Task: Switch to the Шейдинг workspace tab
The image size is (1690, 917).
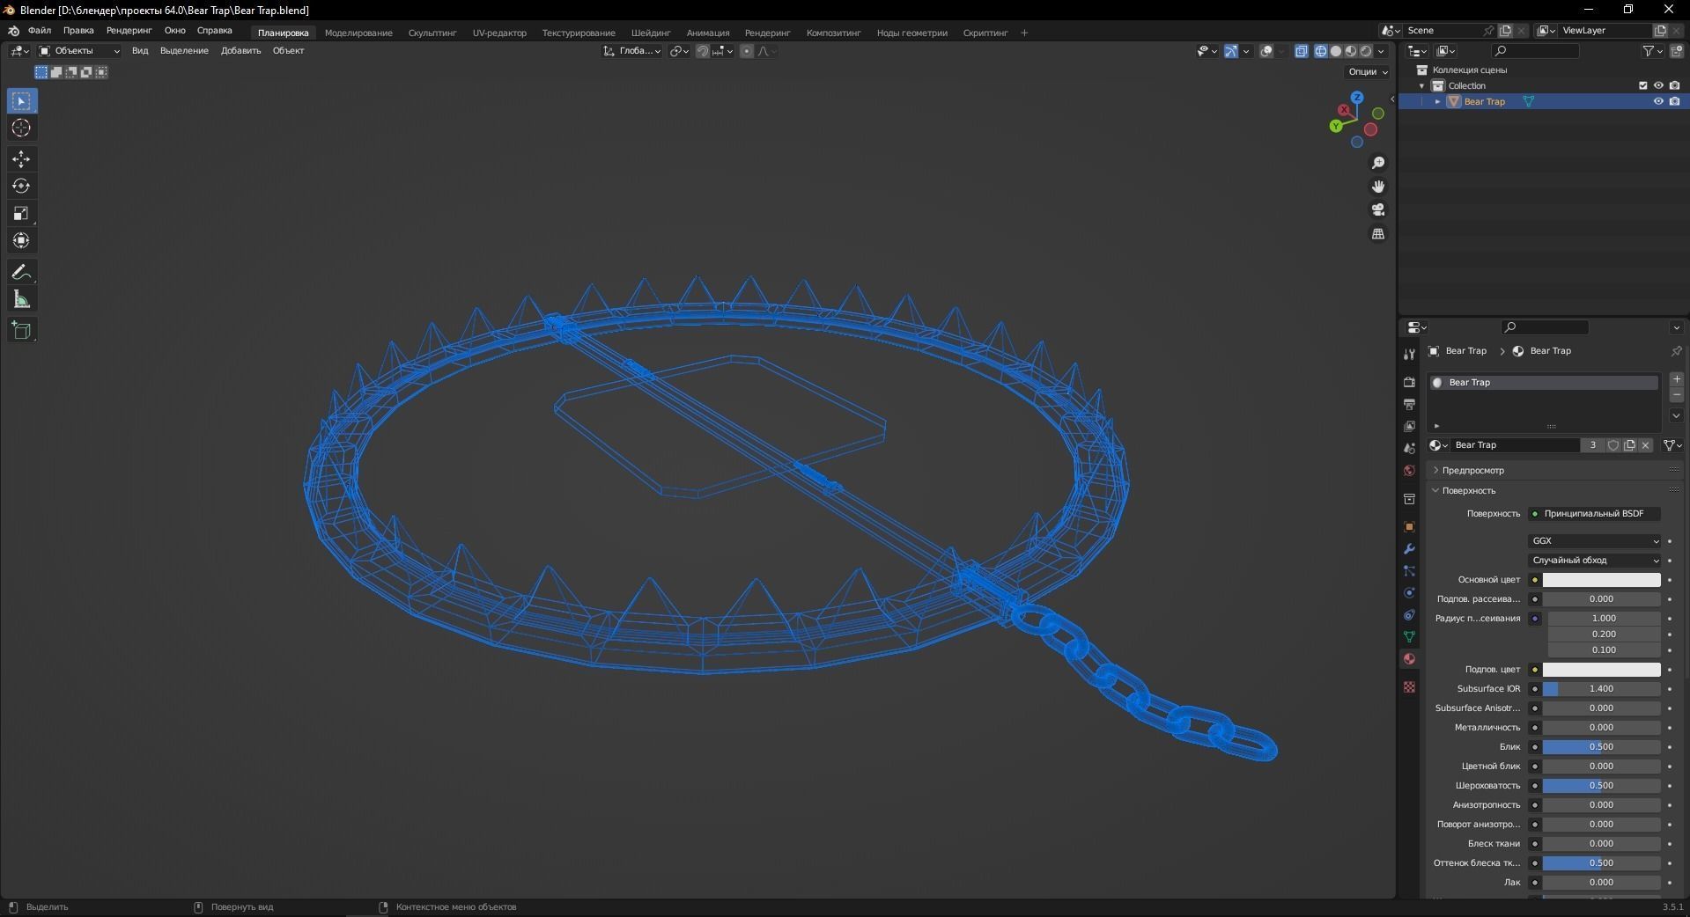Action: 651,33
